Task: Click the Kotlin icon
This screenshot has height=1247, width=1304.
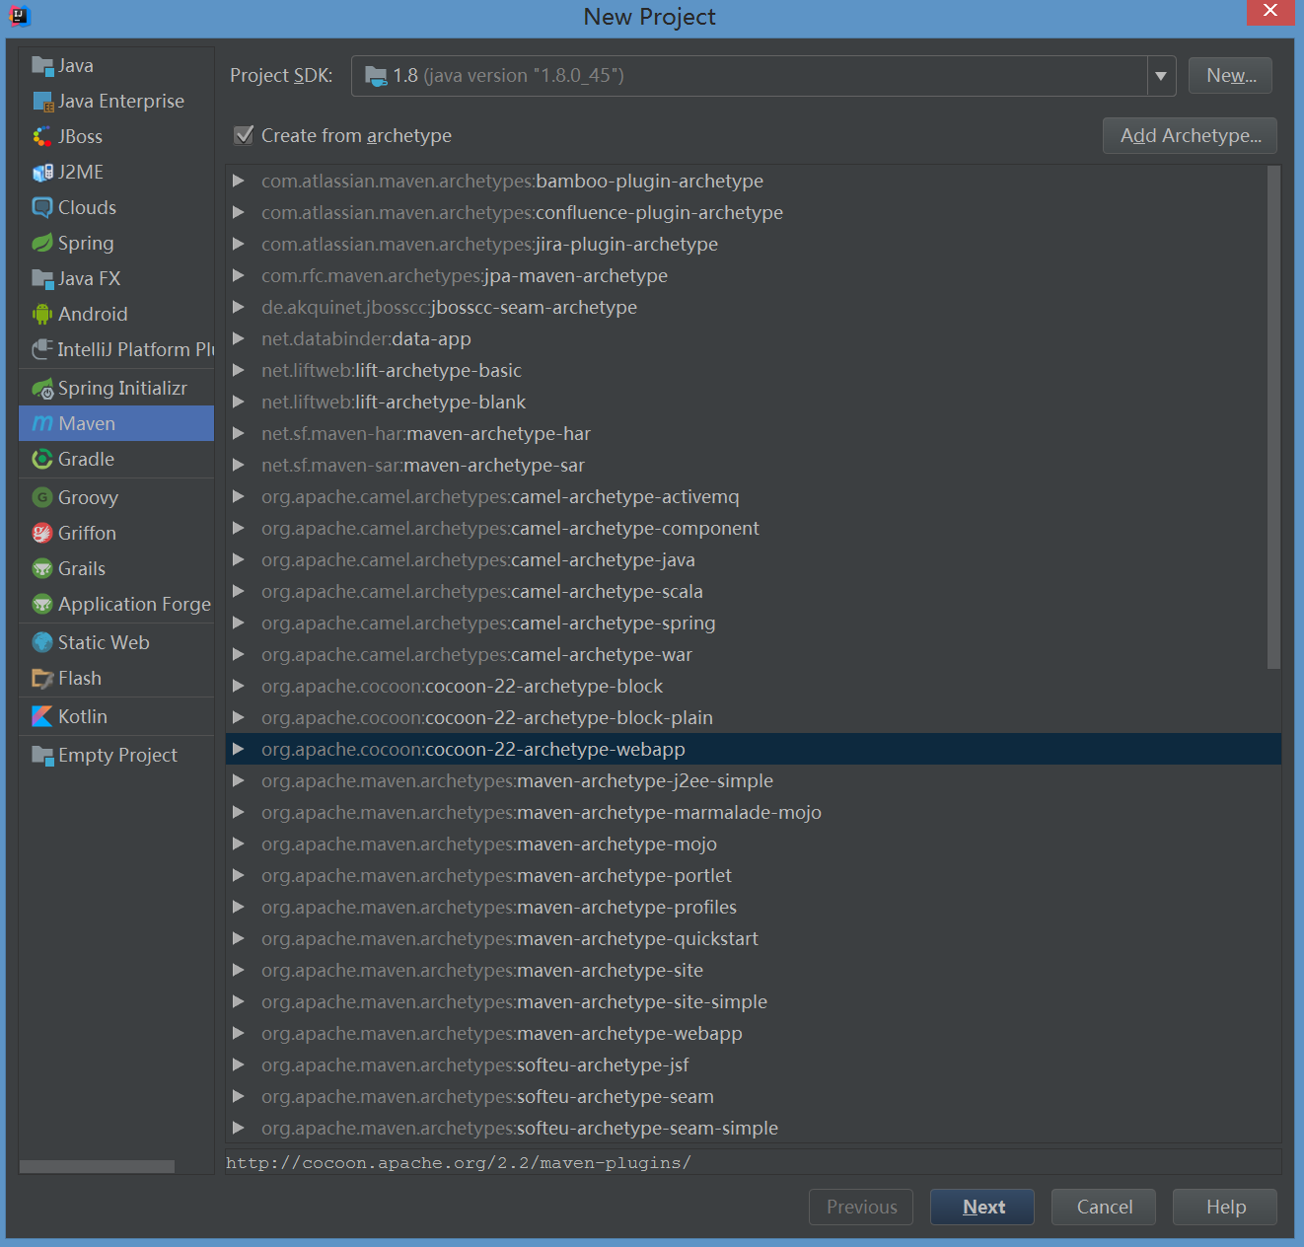Action: point(42,717)
